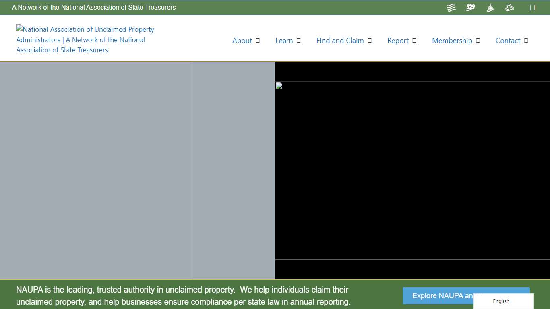Select the Membership menu item
The height and width of the screenshot is (309, 550).
tap(452, 40)
